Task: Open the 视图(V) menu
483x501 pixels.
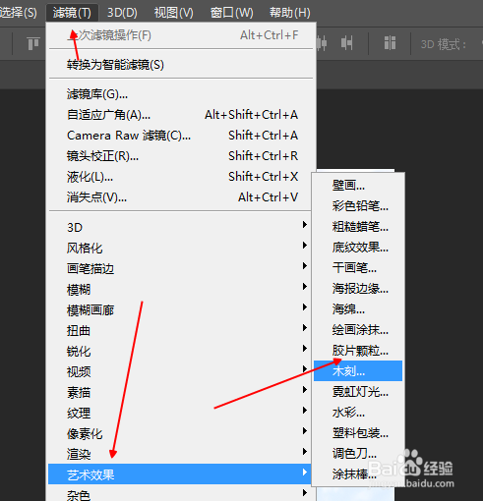Action: pos(173,13)
